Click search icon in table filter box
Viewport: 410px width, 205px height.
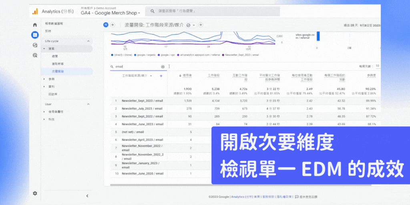coord(112,67)
